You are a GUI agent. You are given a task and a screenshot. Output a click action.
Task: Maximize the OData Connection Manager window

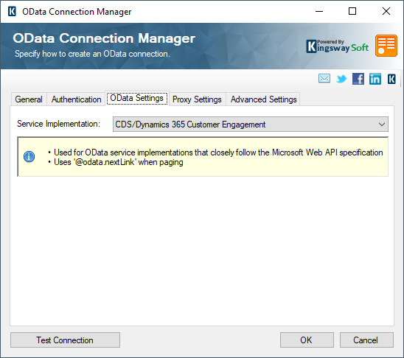(x=352, y=11)
